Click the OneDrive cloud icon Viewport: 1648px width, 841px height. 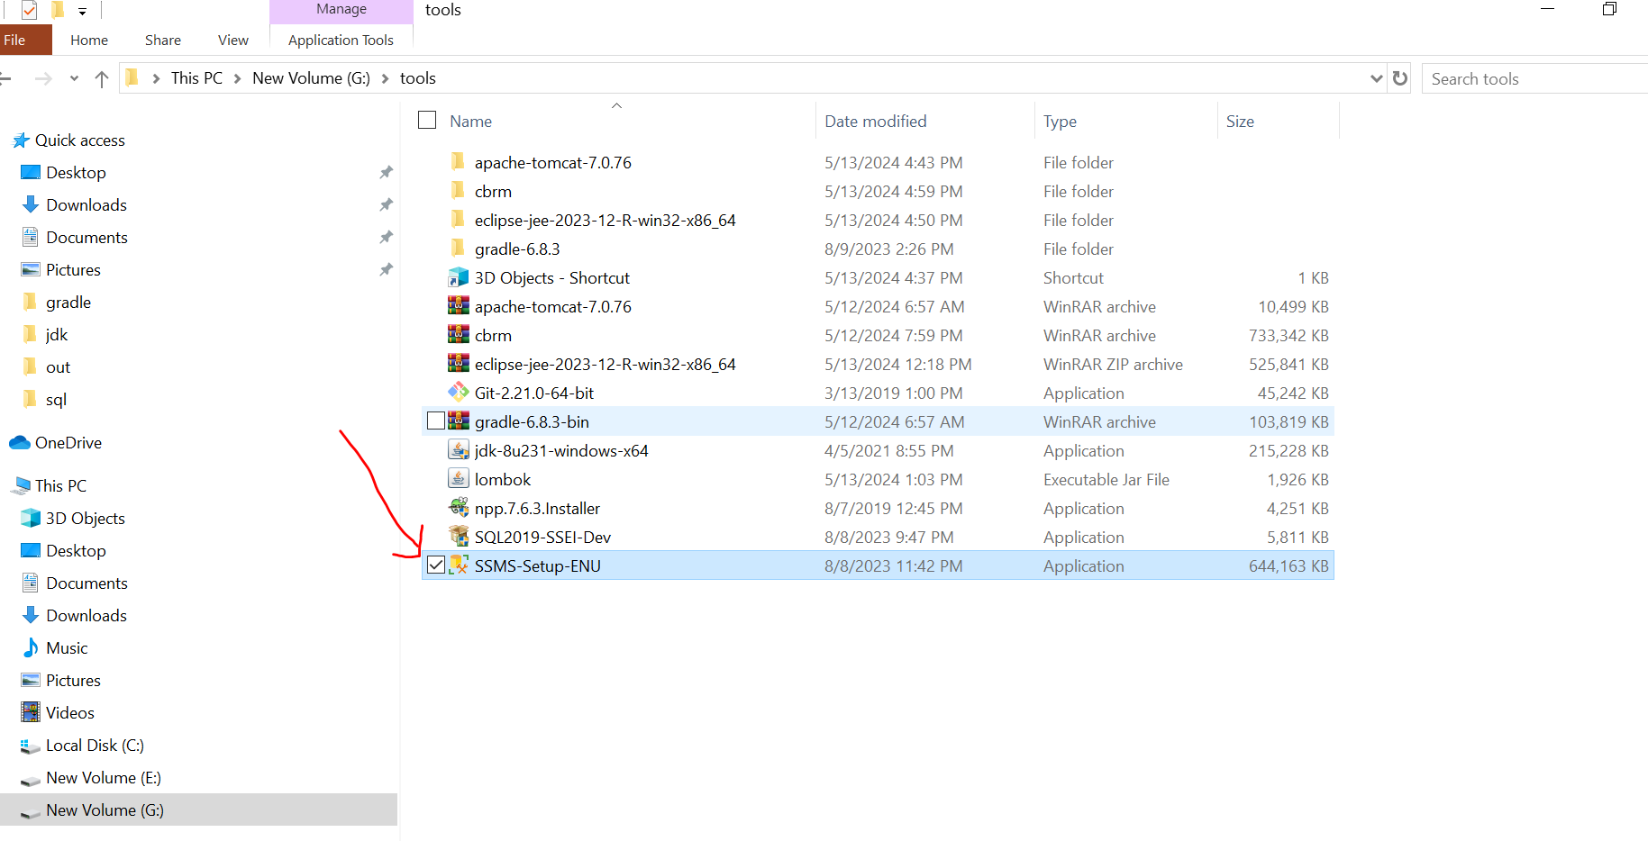20,443
